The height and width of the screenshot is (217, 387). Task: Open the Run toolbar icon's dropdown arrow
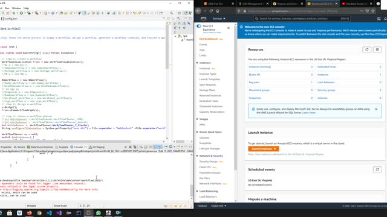[x=25, y=13]
